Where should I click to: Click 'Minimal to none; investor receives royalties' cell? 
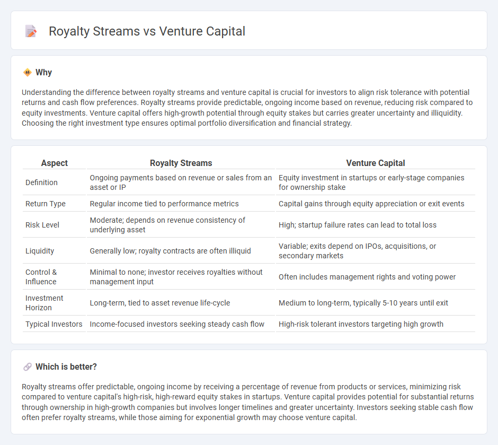click(x=181, y=277)
